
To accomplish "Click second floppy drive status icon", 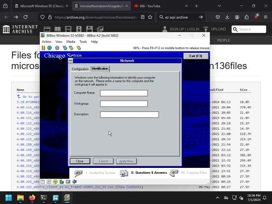I will tap(49, 182).
